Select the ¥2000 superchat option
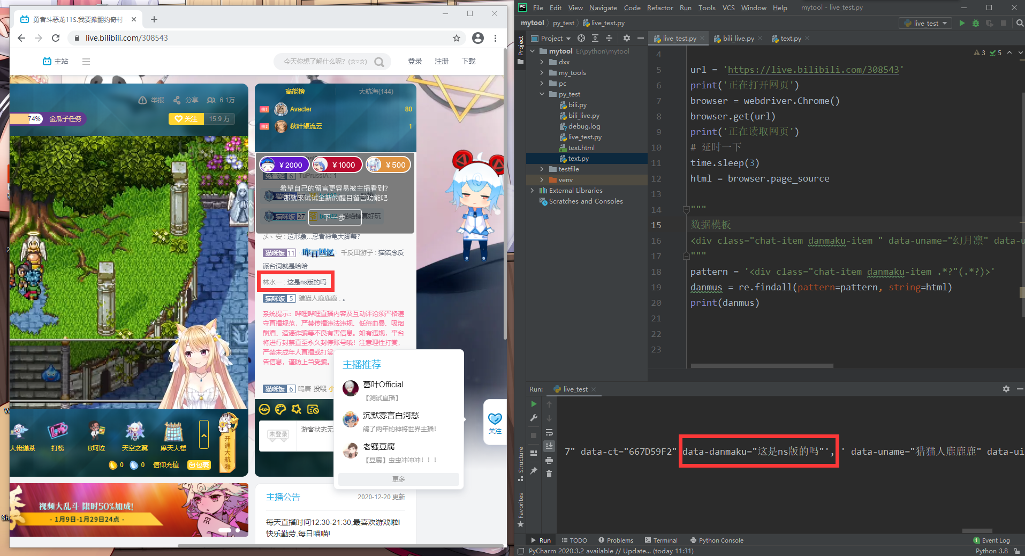 click(x=284, y=165)
